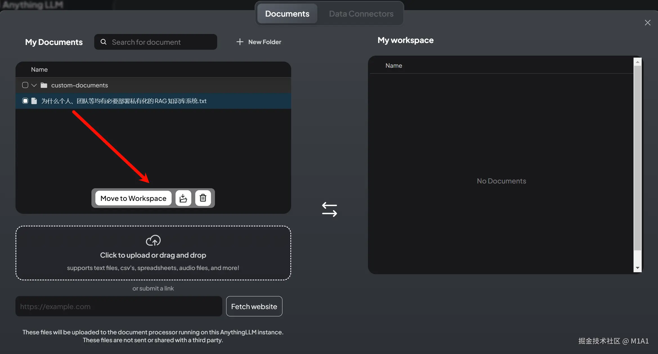Viewport: 658px width, 354px height.
Task: Check the custom-documents folder checkbox
Action: click(25, 85)
